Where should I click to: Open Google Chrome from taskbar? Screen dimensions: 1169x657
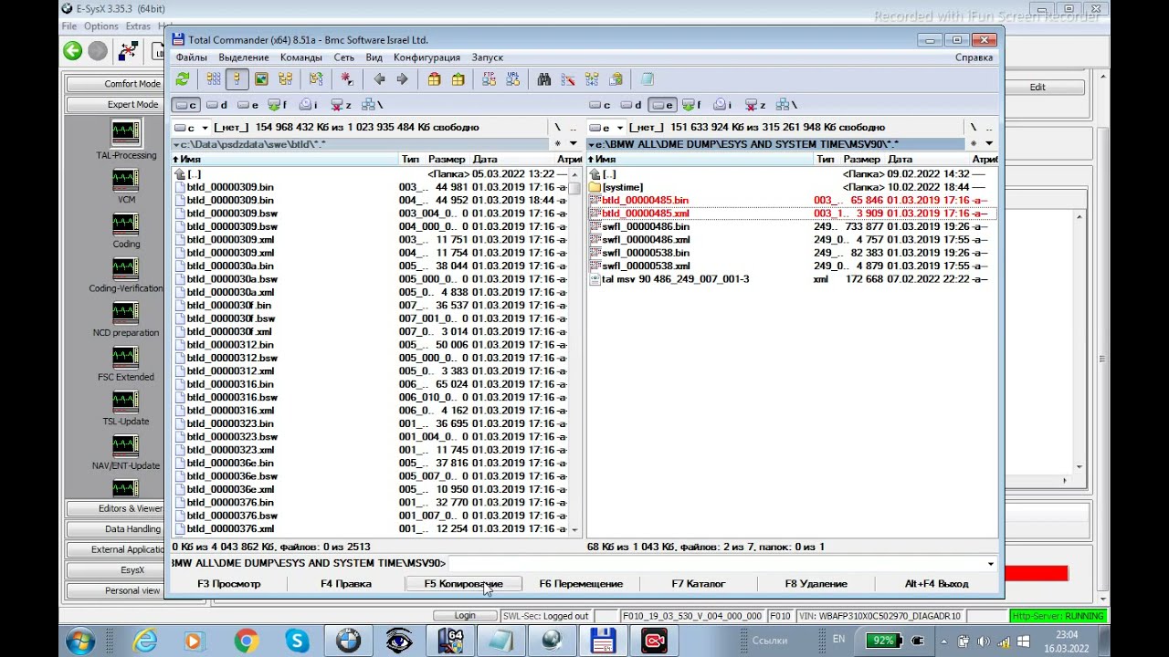(246, 641)
